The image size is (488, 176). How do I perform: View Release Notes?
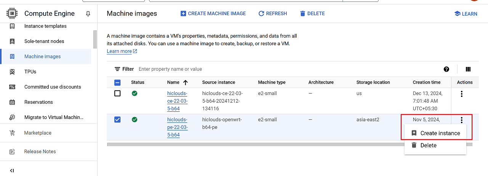(40, 152)
